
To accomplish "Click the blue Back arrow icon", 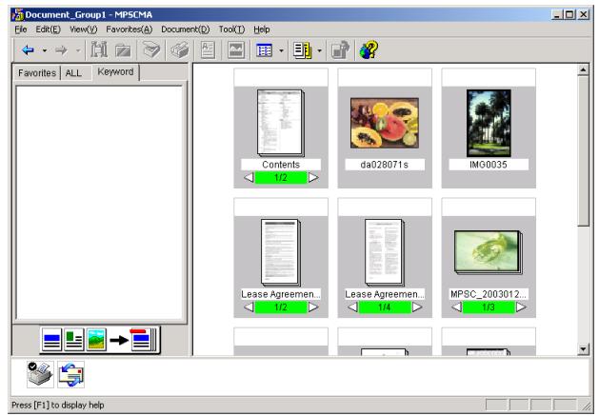I will point(28,50).
